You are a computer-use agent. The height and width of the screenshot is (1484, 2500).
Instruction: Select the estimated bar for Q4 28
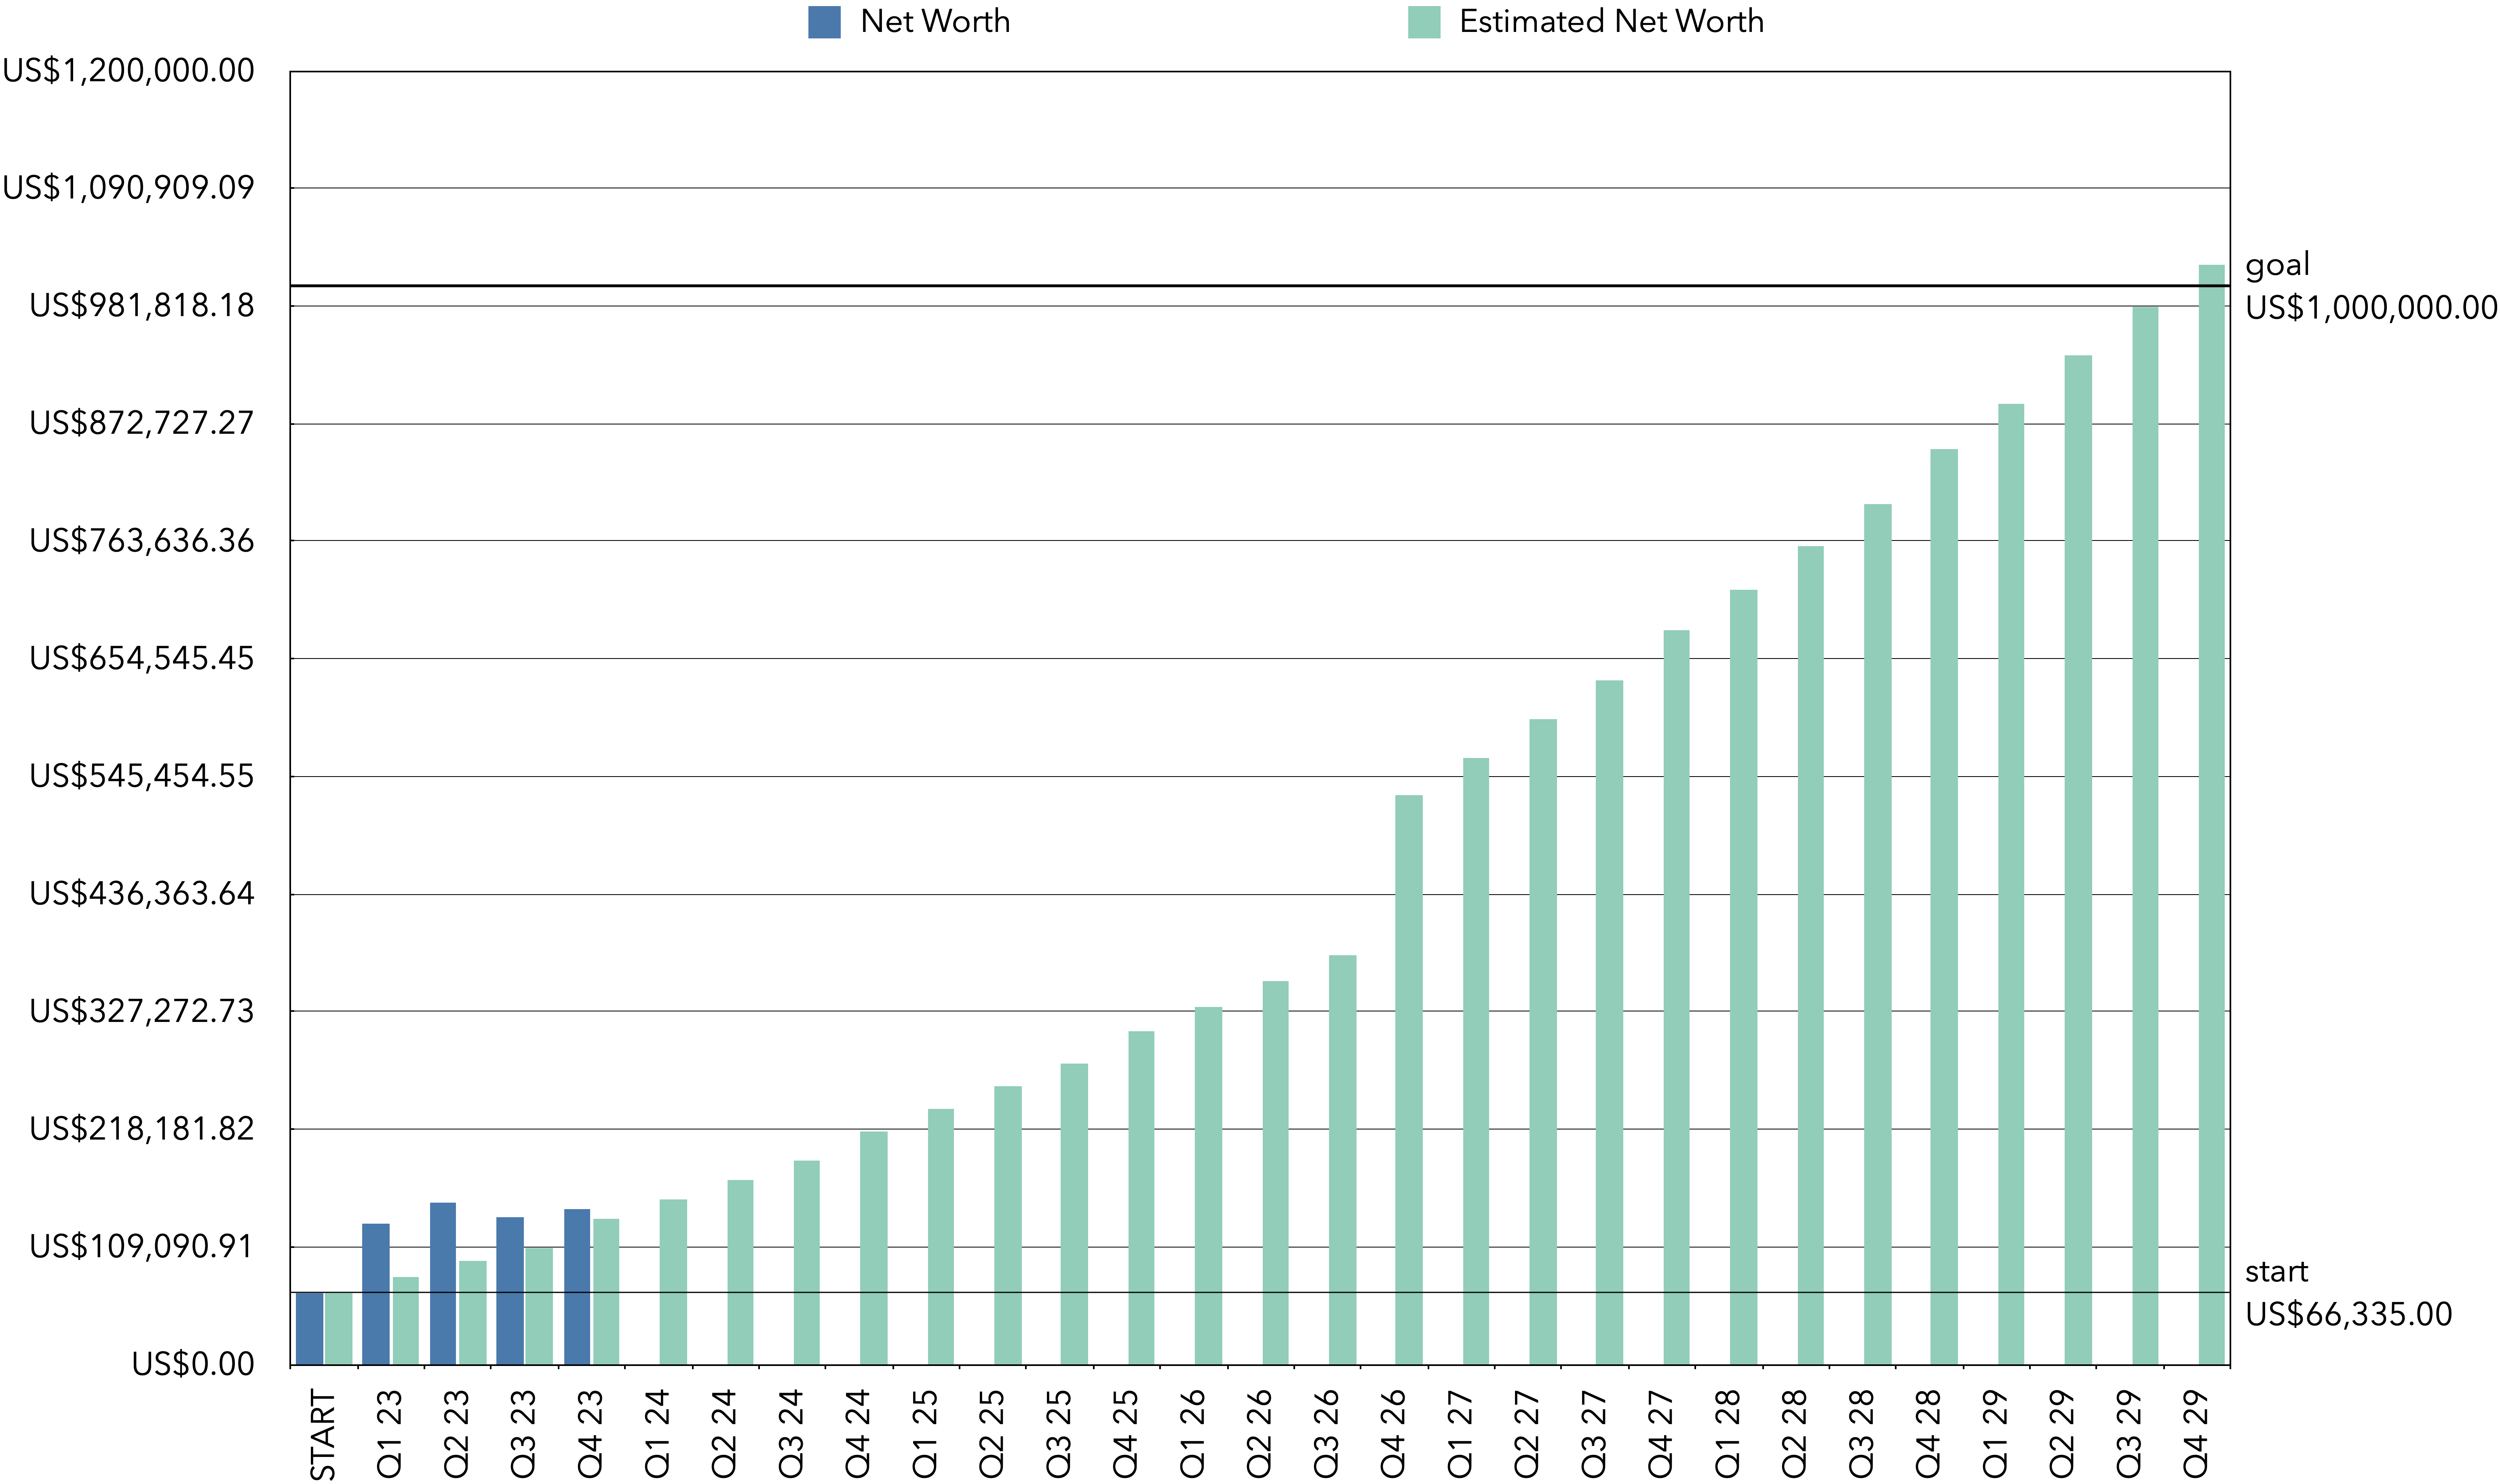(x=1944, y=907)
